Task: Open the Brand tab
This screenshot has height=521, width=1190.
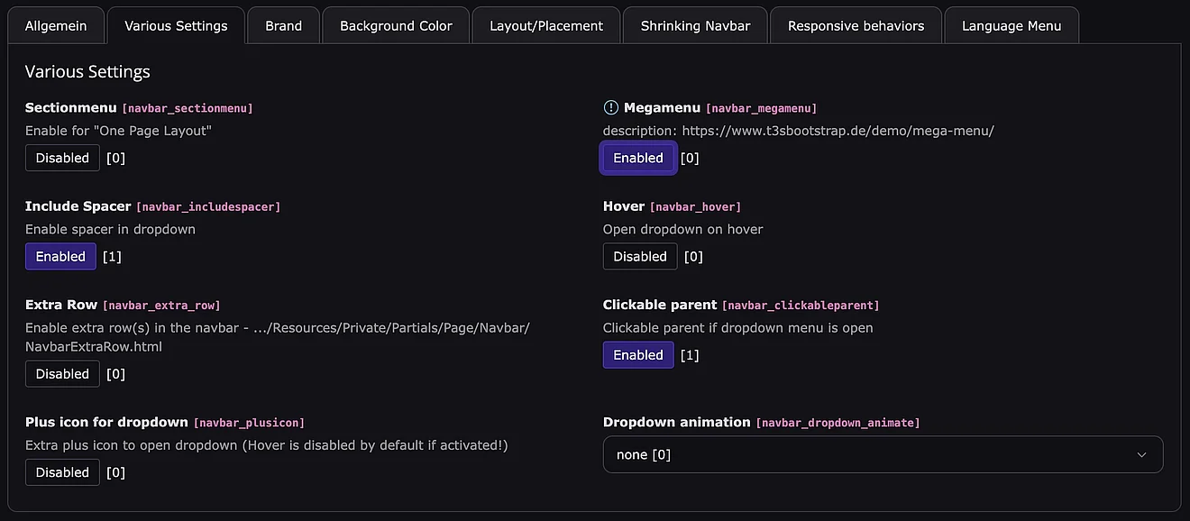Action: click(283, 26)
